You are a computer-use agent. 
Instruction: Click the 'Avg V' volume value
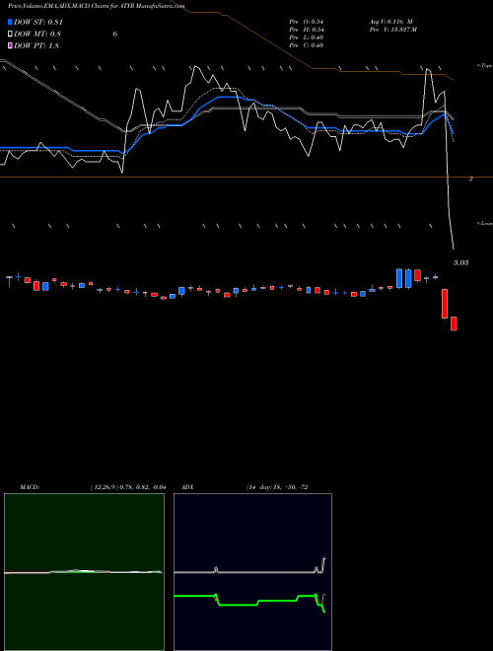click(x=391, y=21)
